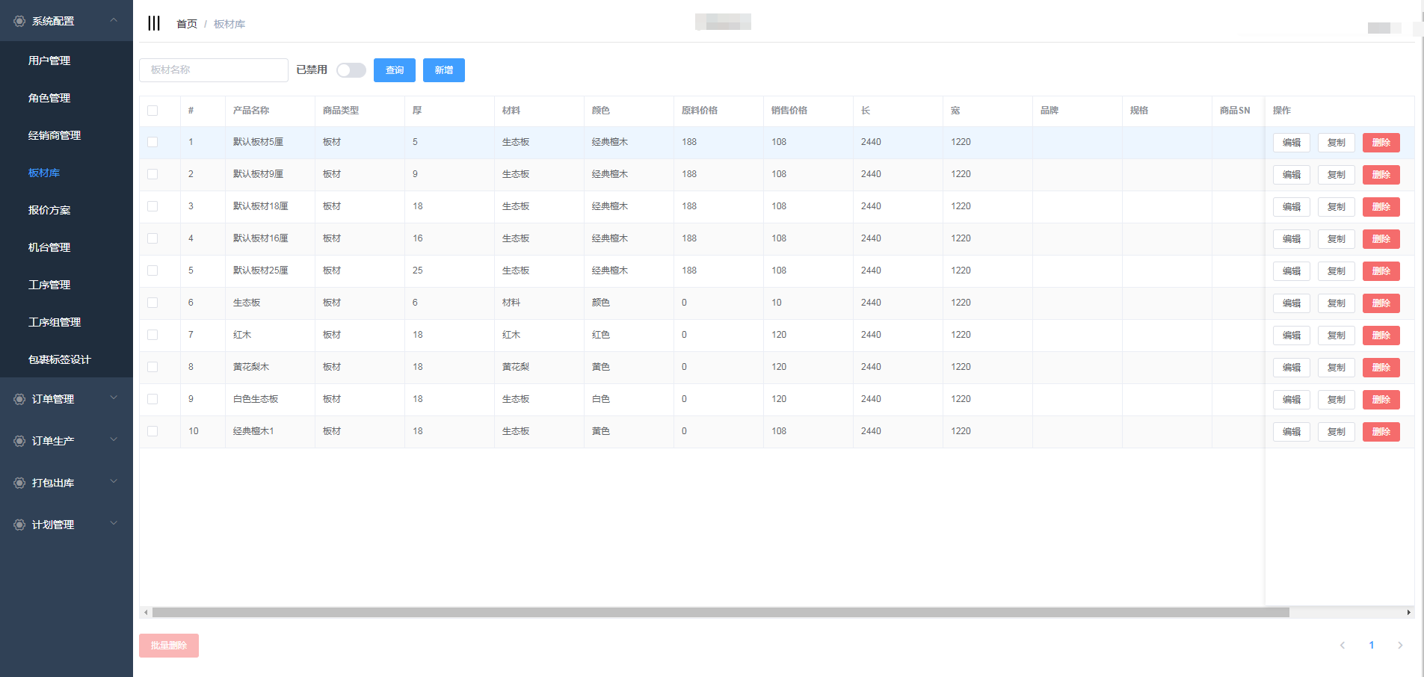
Task: Click the horizontal scrollbar under the table
Action: [x=720, y=613]
